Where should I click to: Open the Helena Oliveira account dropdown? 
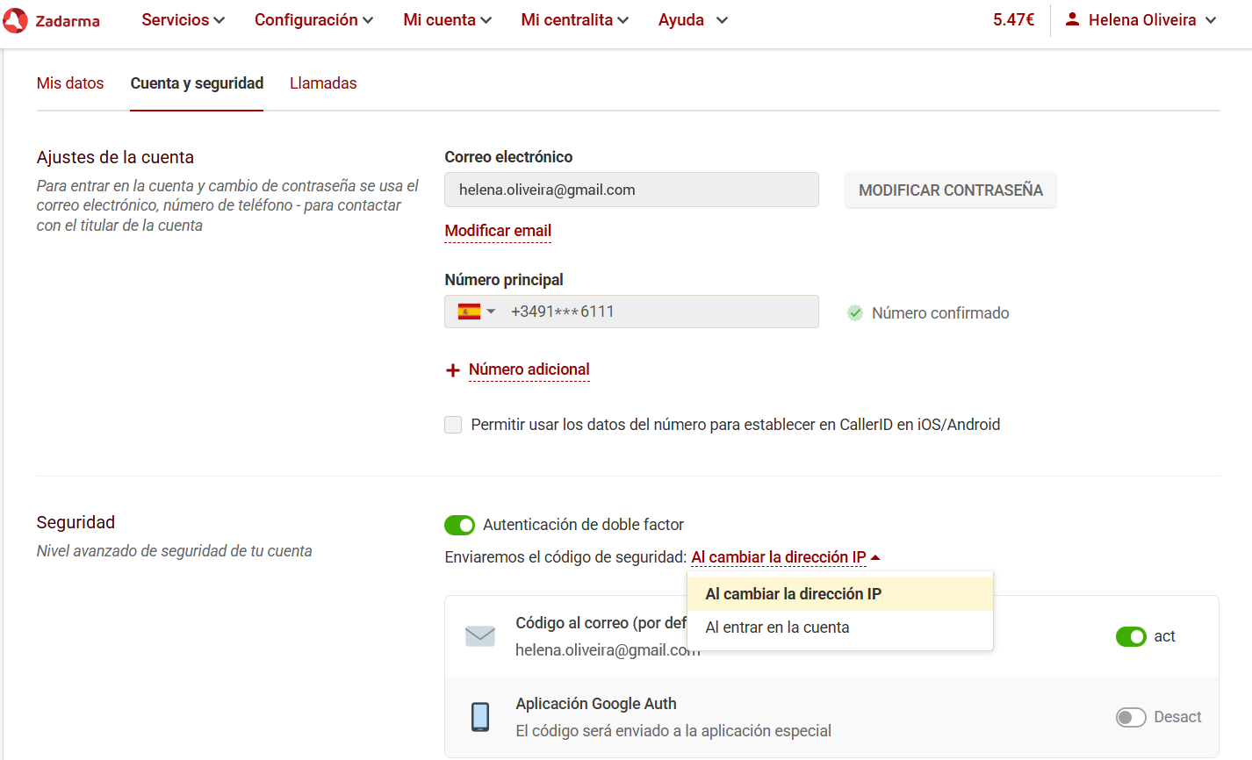click(x=1140, y=19)
